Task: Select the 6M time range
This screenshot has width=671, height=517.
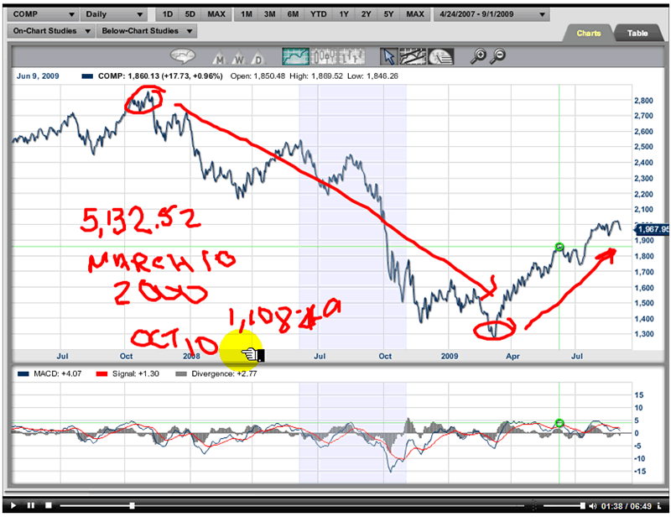Action: pyautogui.click(x=293, y=14)
